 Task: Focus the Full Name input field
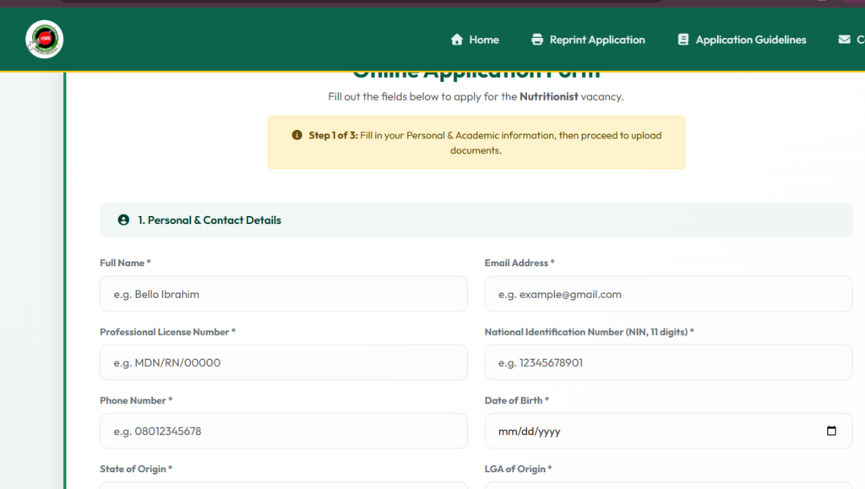(x=284, y=294)
